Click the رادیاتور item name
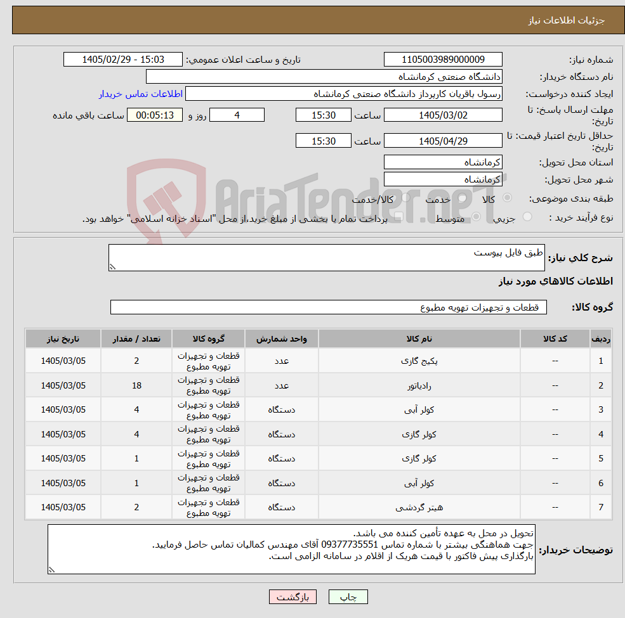 419,386
